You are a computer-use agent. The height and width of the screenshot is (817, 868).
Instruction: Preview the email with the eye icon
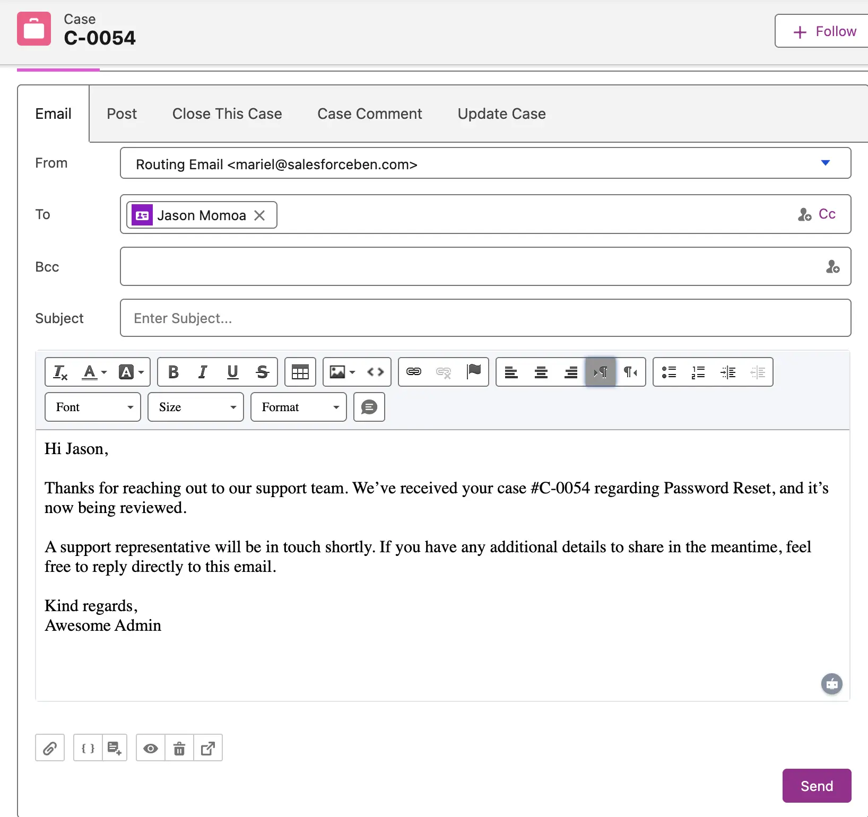[x=151, y=748]
